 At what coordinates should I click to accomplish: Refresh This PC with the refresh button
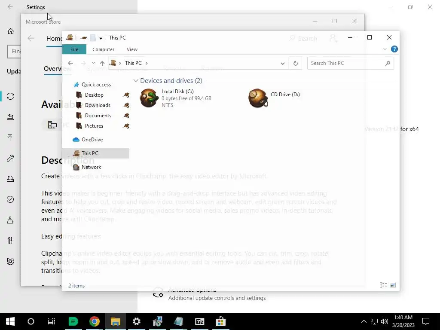coord(296,63)
